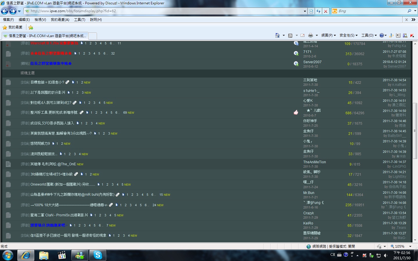Toggle Compatibility View icon in address bar

(x=311, y=11)
